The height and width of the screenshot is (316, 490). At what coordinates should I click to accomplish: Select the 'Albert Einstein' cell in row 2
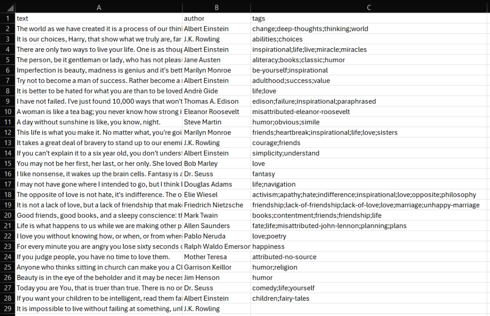216,29
